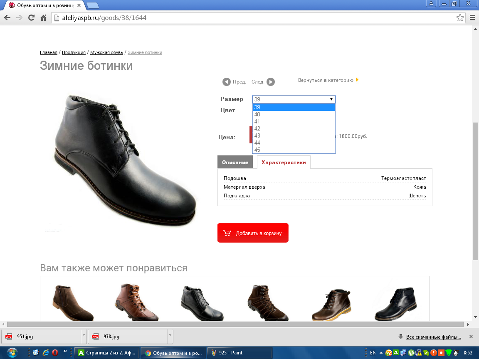Screen dimensions: 479x359
Task: Open the Мужская обувь breadcrumb link
Action: point(106,52)
